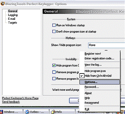Click the Perfect Keylogger title bar icon
125x114 pixels.
pyautogui.click(x=3, y=4)
